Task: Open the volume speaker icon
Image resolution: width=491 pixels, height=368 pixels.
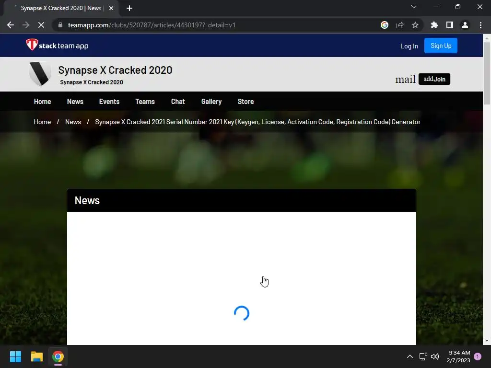Action: (435, 356)
